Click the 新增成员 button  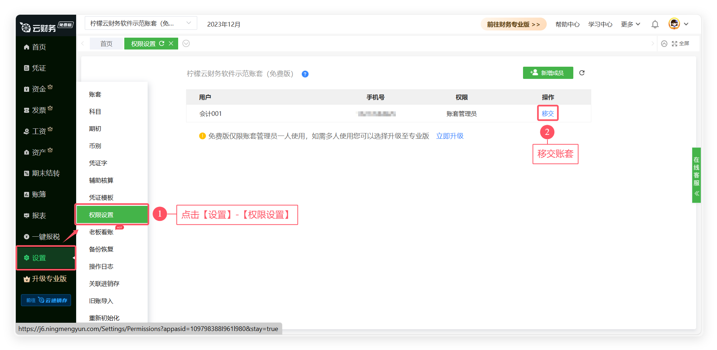(x=548, y=73)
